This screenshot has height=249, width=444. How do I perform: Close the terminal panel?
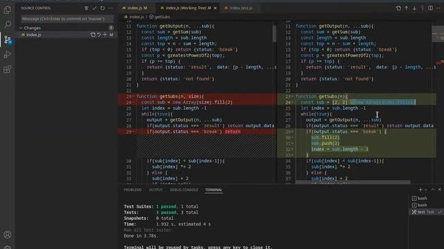(439, 190)
